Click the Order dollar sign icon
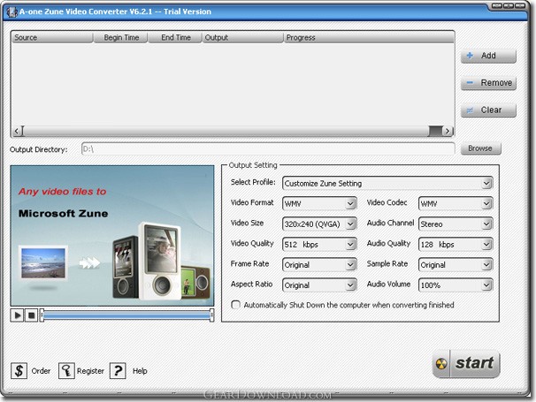 point(19,370)
